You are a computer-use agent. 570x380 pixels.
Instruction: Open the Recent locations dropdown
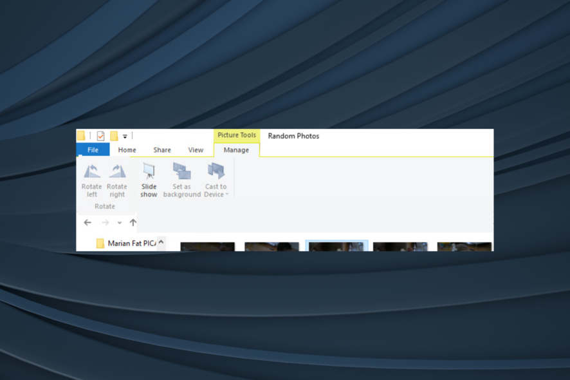tap(119, 223)
